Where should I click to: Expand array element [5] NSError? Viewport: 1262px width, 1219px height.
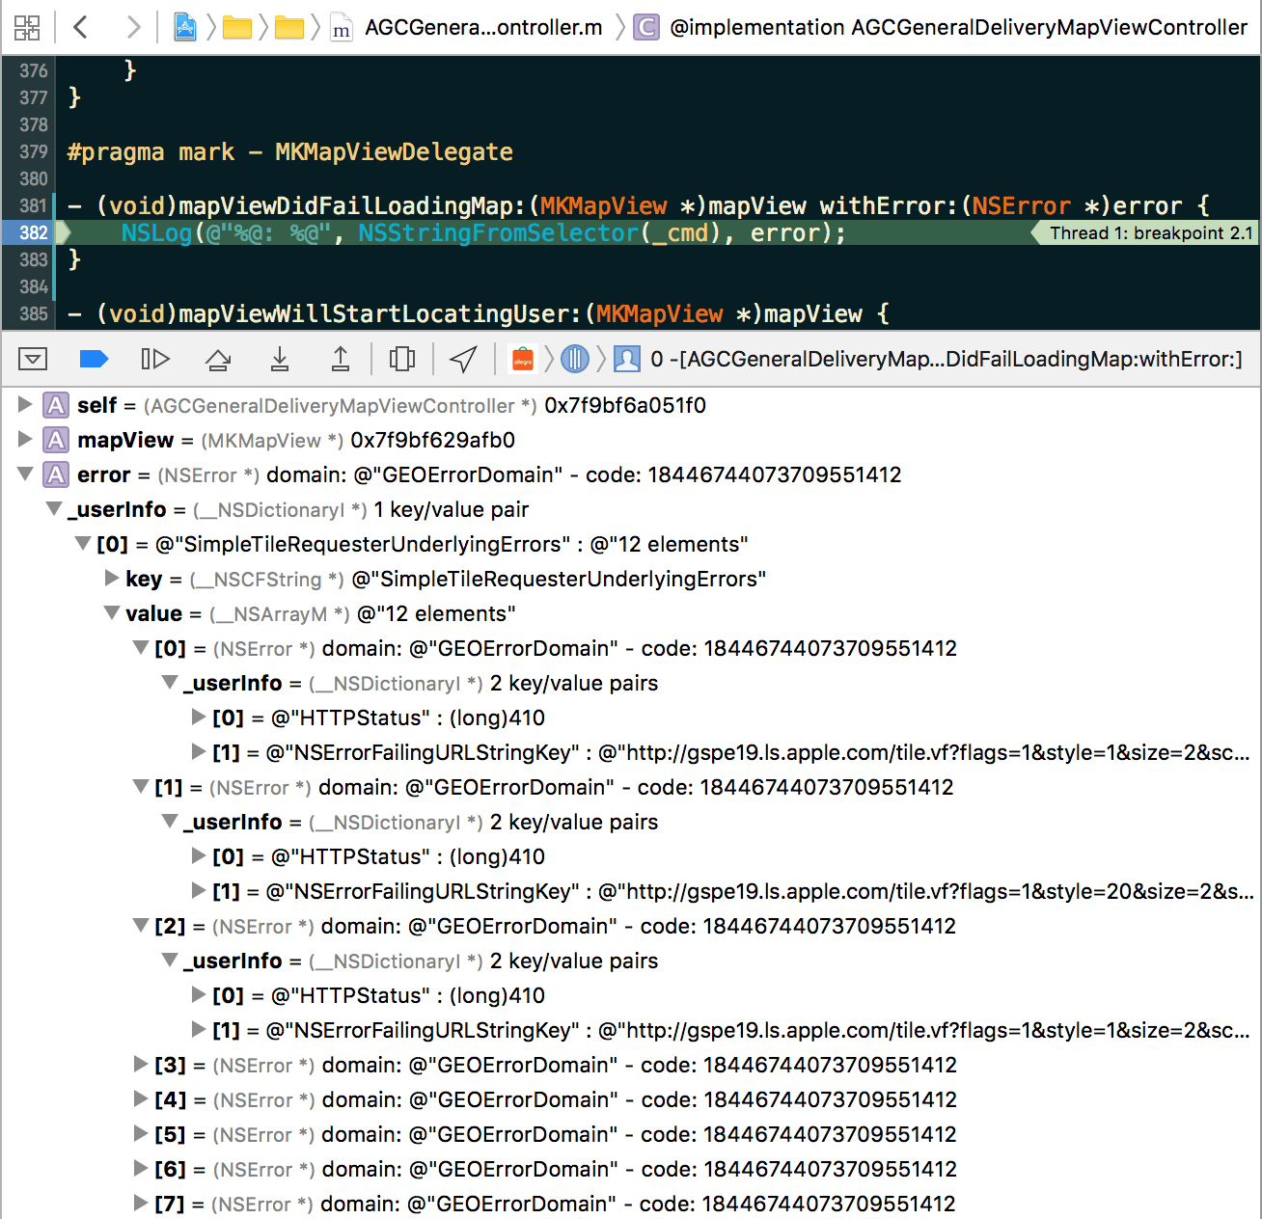coord(141,1134)
